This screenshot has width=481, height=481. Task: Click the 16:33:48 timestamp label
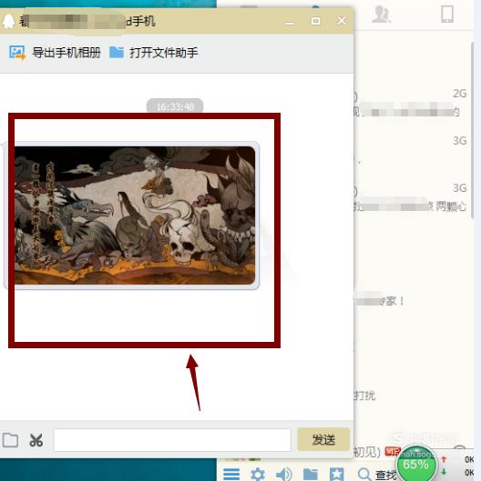coord(175,106)
